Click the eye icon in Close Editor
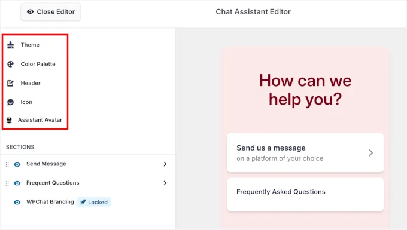 [x=30, y=12]
